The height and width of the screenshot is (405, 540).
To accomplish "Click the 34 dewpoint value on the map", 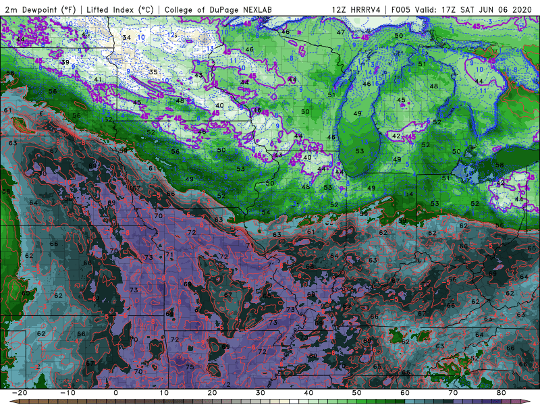I will click(127, 37).
